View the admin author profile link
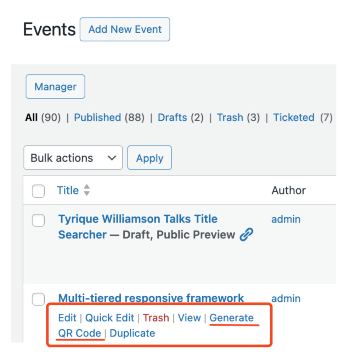Viewport: 344px width, 363px height. 286,219
